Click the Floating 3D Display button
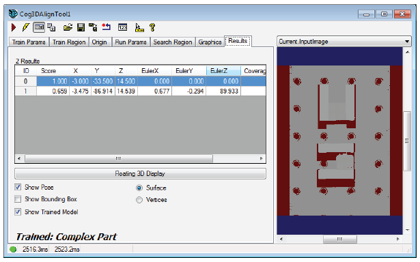Image resolution: width=420 pixels, height=262 pixels. [140, 174]
